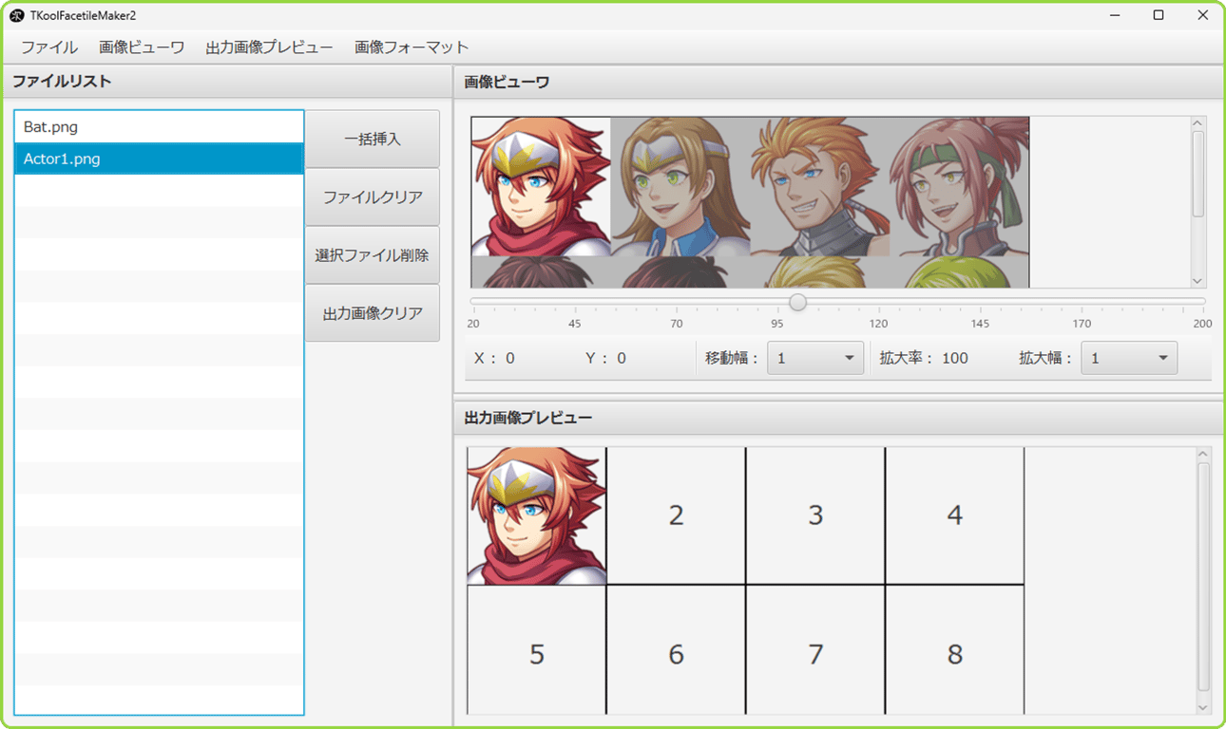Open the 移動幅 dropdown

815,358
